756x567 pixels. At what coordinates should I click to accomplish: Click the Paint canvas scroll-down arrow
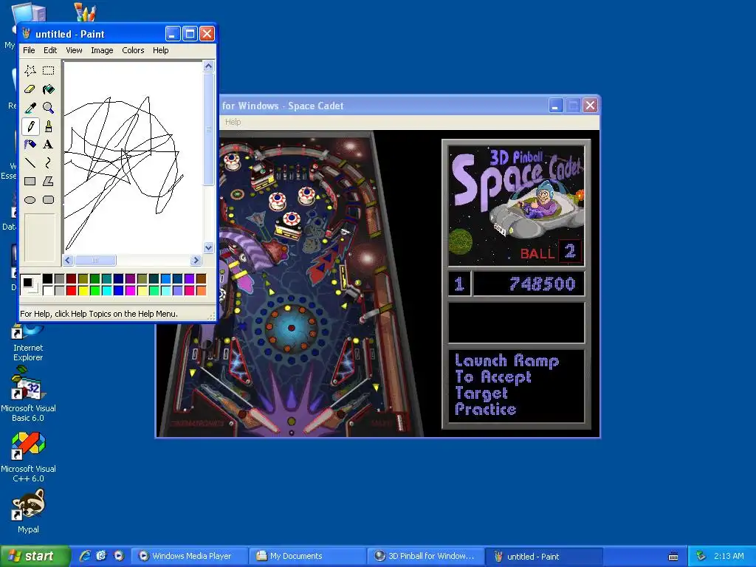point(208,247)
